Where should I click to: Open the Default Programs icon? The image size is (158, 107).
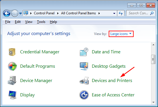click(12, 66)
